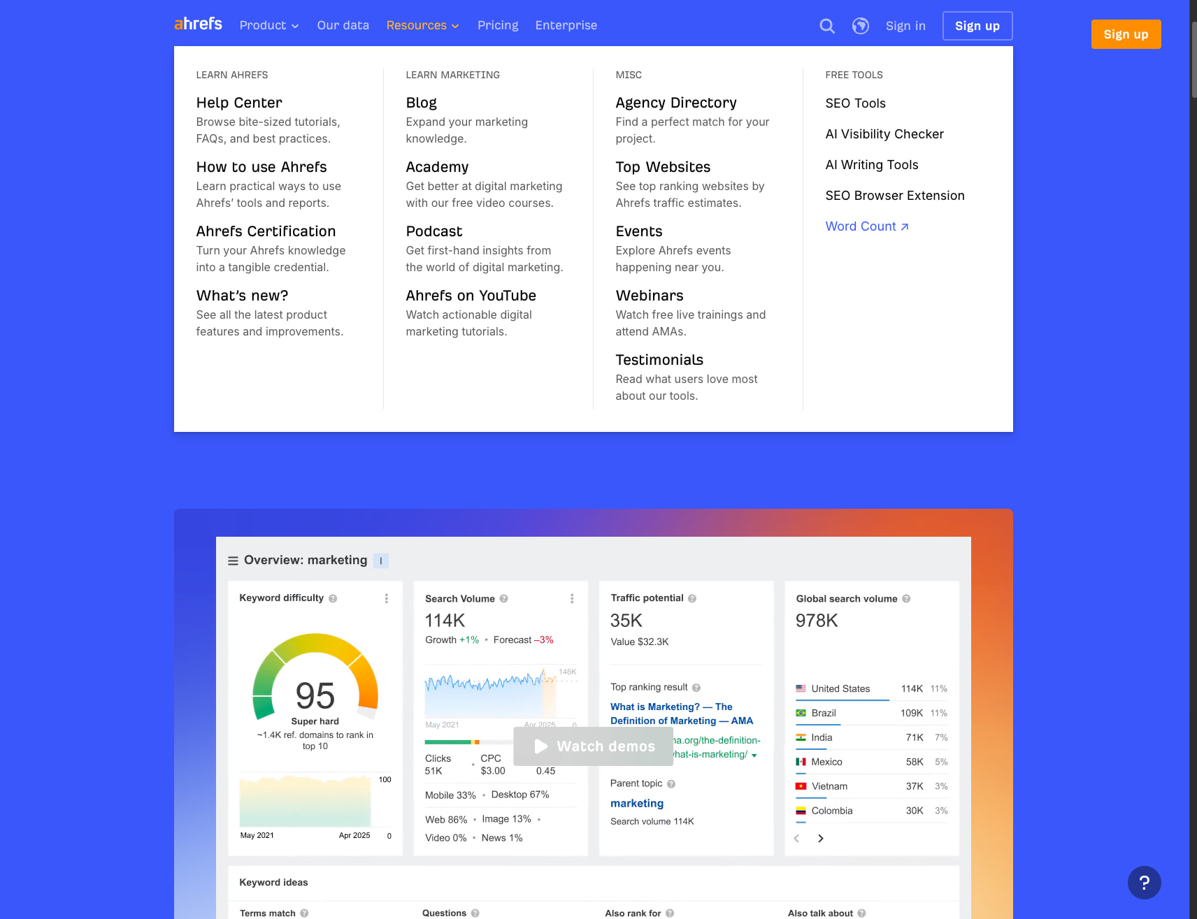
Task: Open the search magnifier icon
Action: [827, 26]
